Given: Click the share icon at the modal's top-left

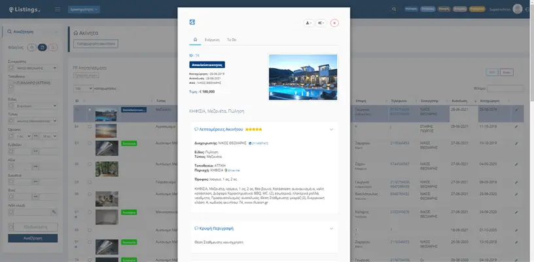Looking at the screenshot, I should [192, 22].
